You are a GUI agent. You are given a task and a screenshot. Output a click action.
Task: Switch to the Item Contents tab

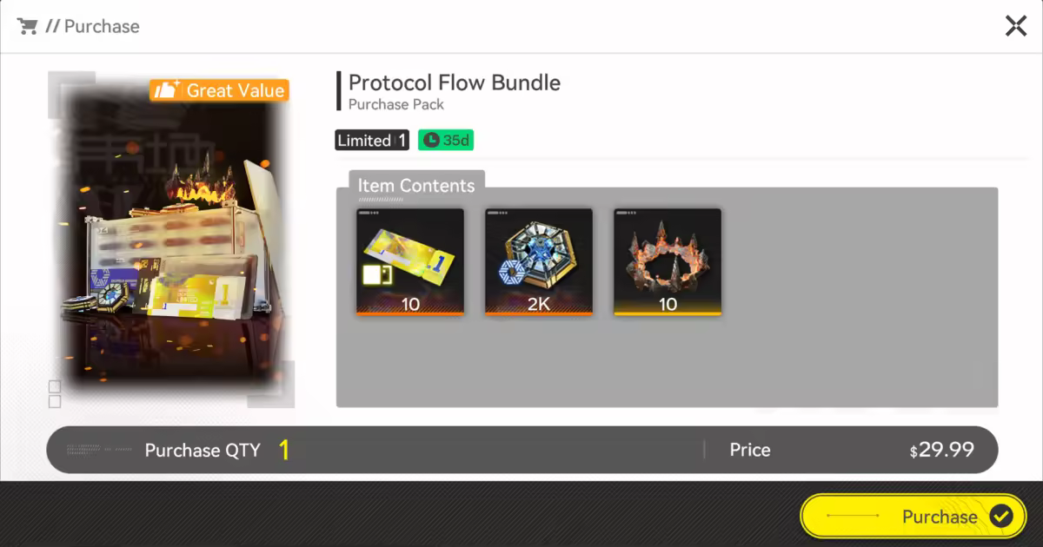[416, 186]
